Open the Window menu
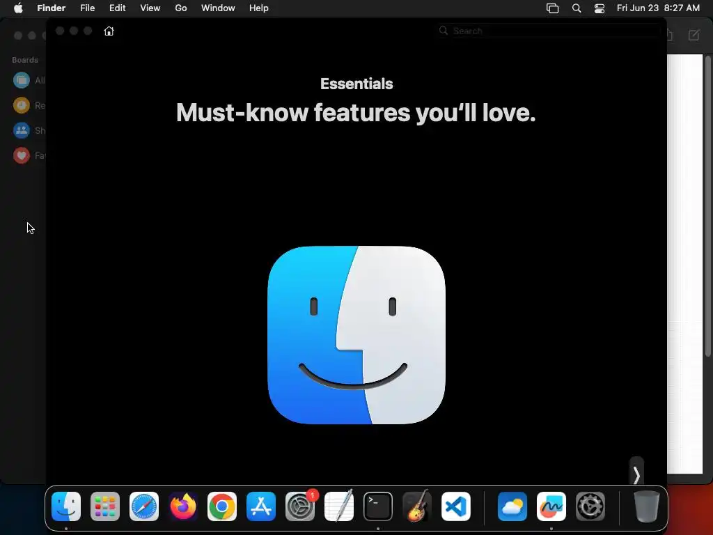Viewport: 713px width, 535px height. pos(218,8)
